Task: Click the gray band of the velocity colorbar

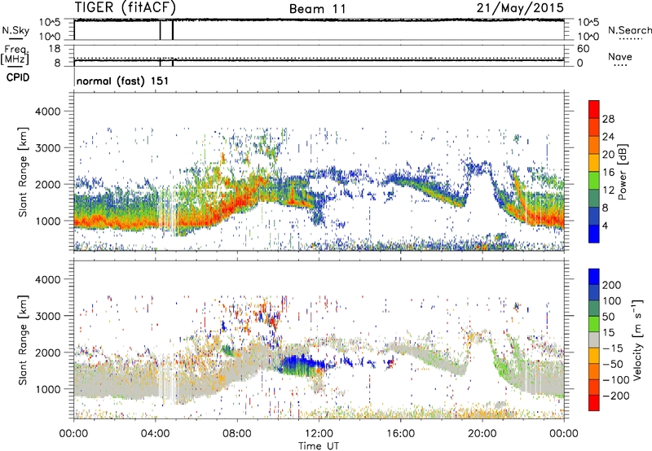Action: tap(594, 340)
